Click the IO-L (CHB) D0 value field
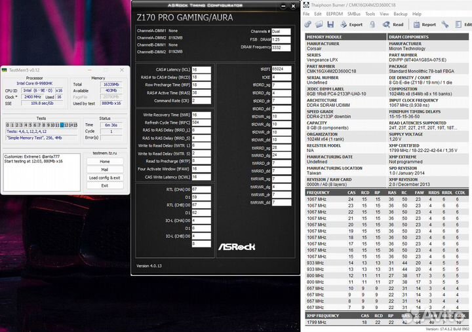 tap(201, 236)
